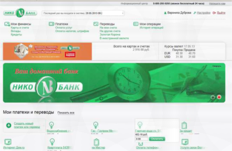Open Горячая вода payment link
Image resolution: width=232 pixels, height=151 pixels.
coord(148,131)
